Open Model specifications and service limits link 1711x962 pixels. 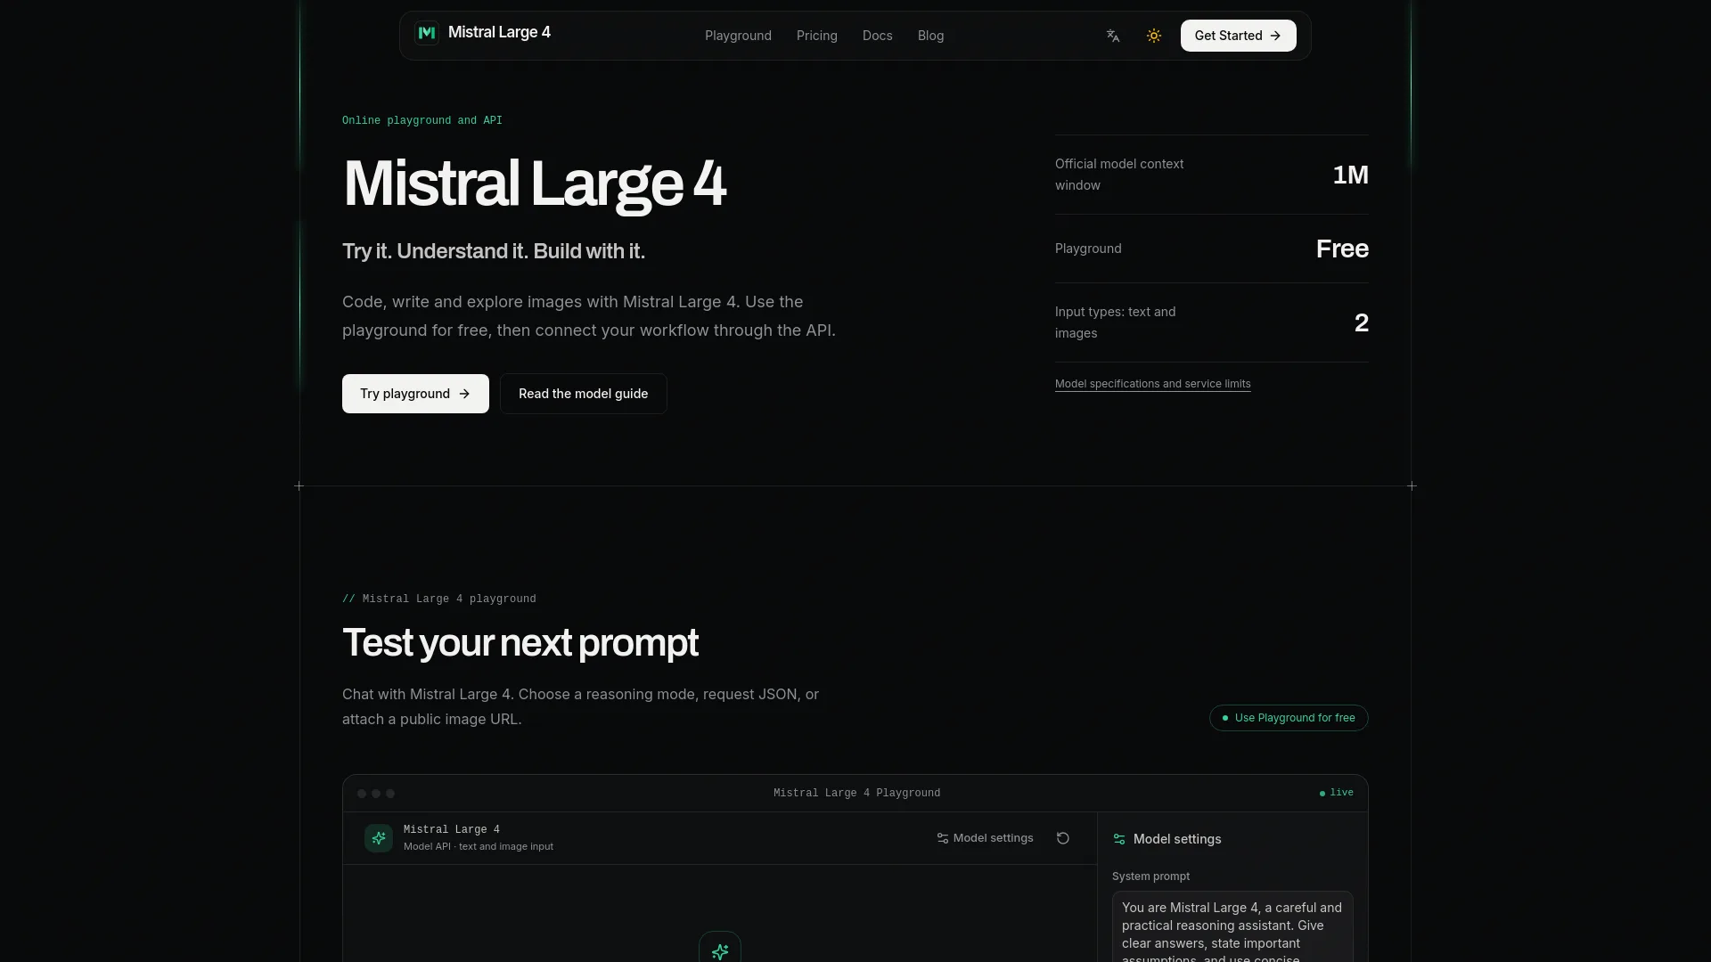click(x=1153, y=384)
